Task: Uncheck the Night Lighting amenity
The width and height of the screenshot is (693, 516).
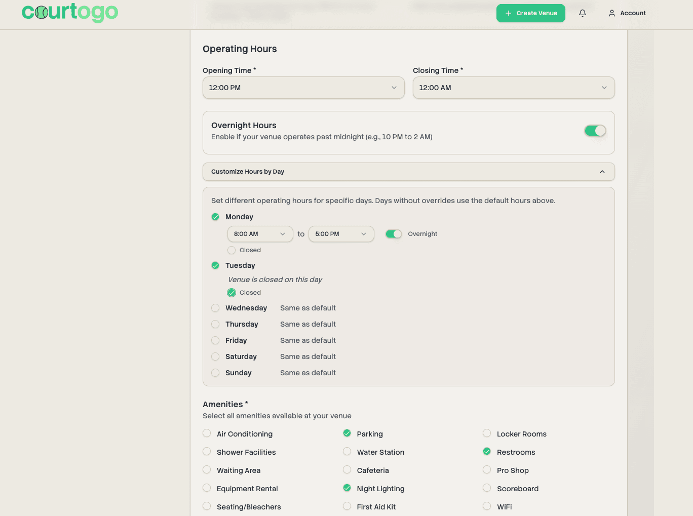Action: point(347,488)
